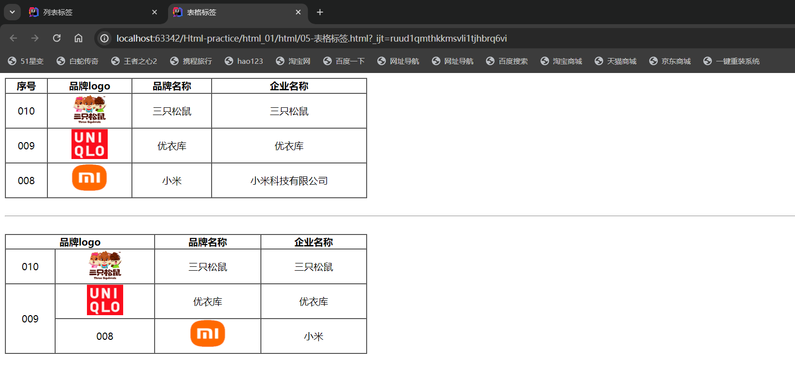Open the 百度一下 bookmark
This screenshot has width=795, height=378.
pyautogui.click(x=344, y=61)
